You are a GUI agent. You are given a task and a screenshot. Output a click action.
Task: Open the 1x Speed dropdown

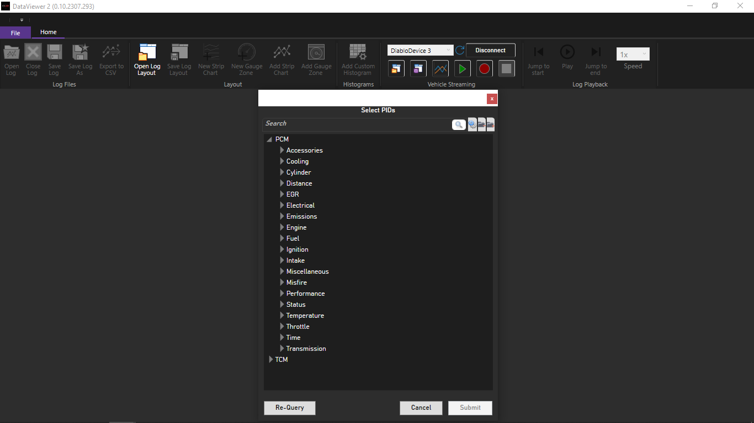pos(633,55)
